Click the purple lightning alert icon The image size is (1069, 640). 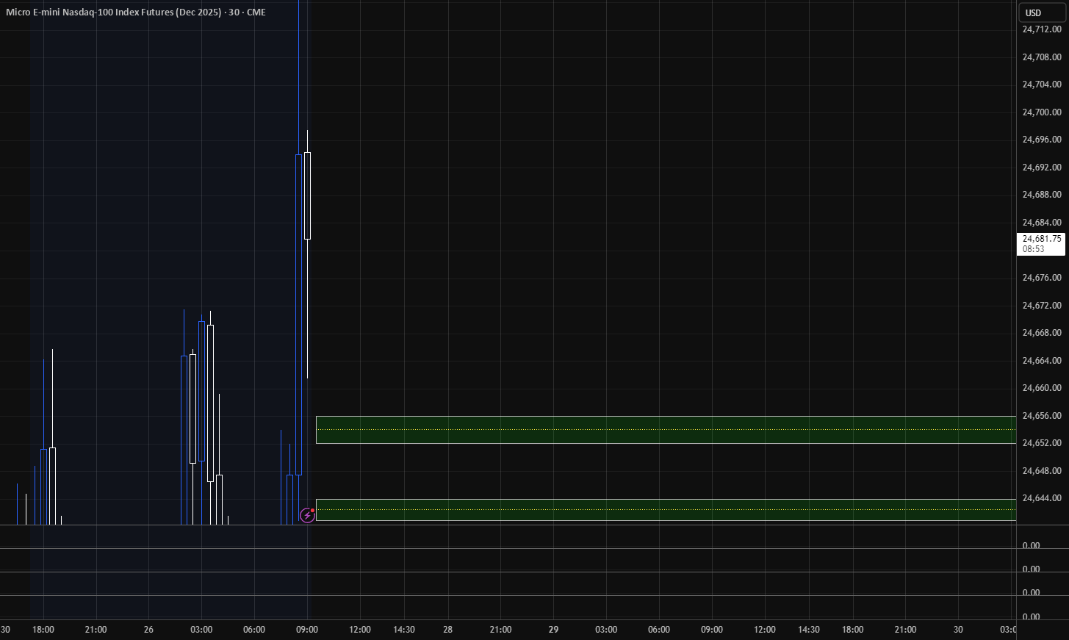pos(307,515)
